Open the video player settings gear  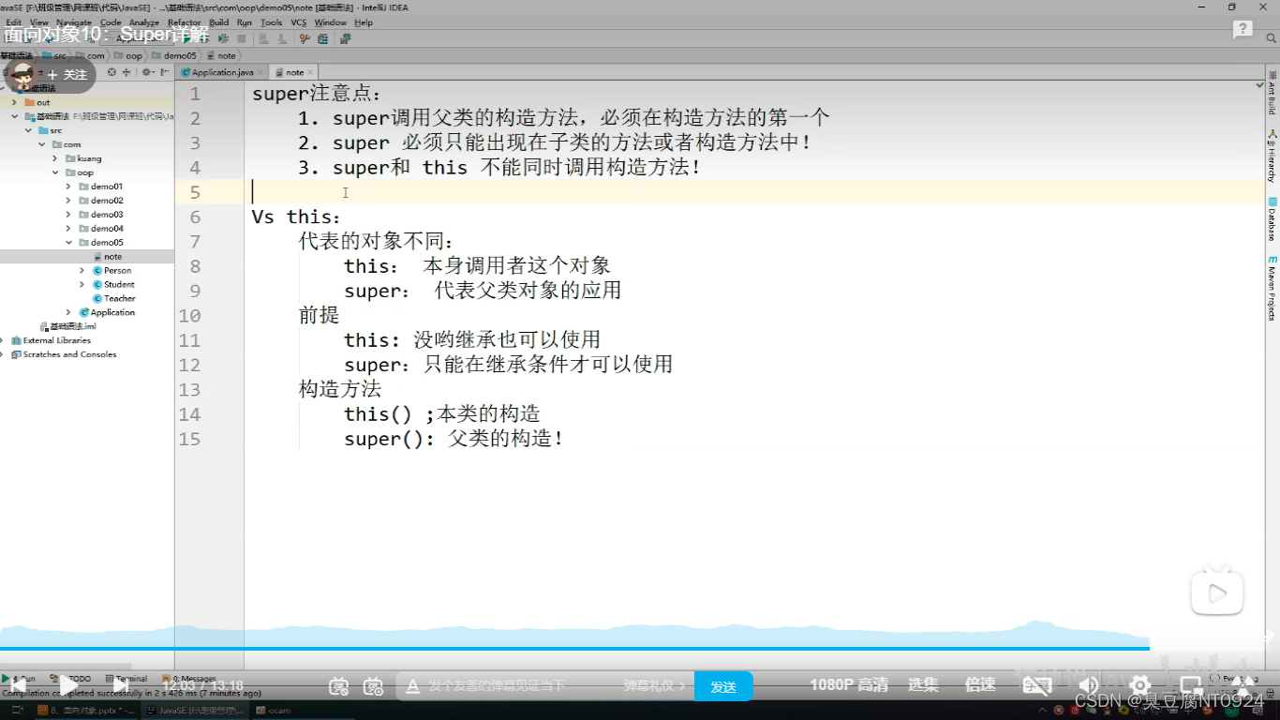point(1139,685)
